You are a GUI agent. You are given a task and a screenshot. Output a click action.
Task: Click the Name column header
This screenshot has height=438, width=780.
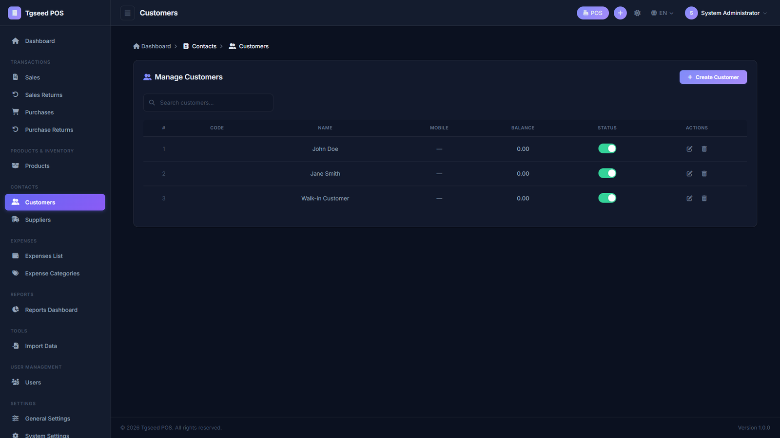point(325,128)
